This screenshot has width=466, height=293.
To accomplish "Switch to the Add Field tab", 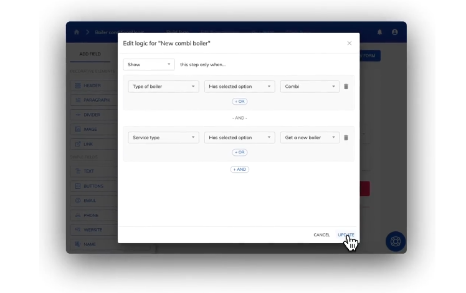I will click(90, 54).
